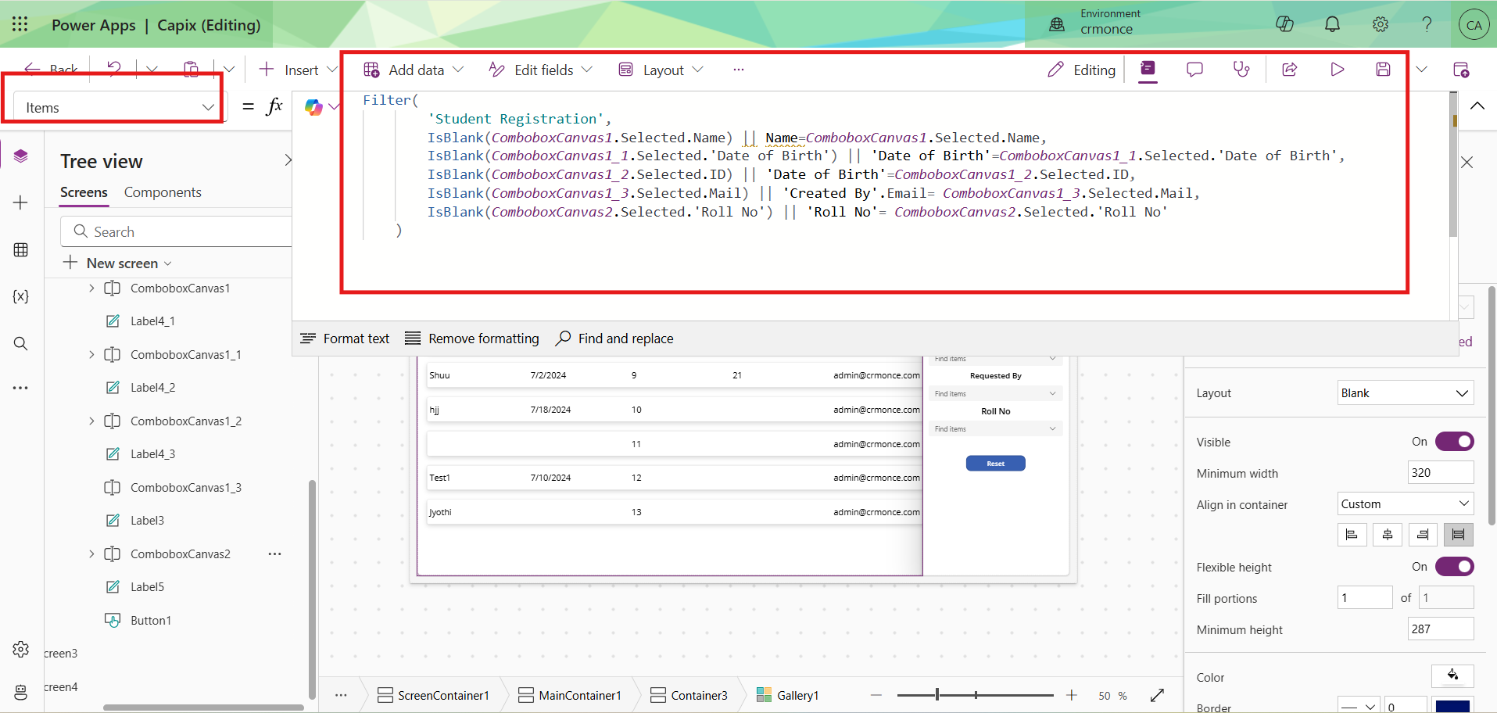Open the Insert menu
This screenshot has height=713, width=1497.
pos(298,70)
